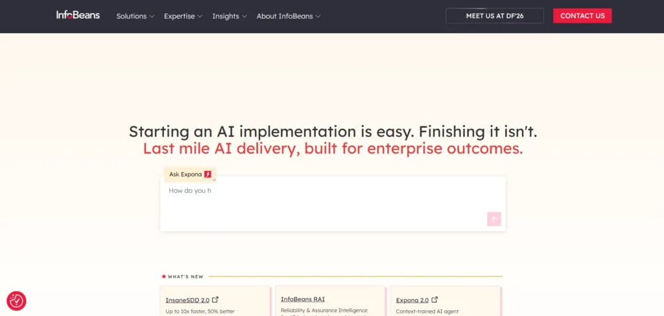Click "Context-trained AI agent" text

click(x=427, y=311)
